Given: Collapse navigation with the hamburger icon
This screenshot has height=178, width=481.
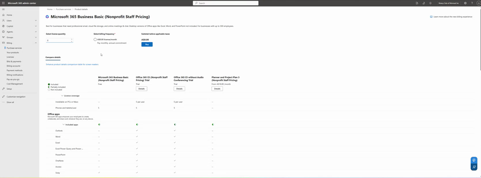Looking at the screenshot, I should coord(3,9).
